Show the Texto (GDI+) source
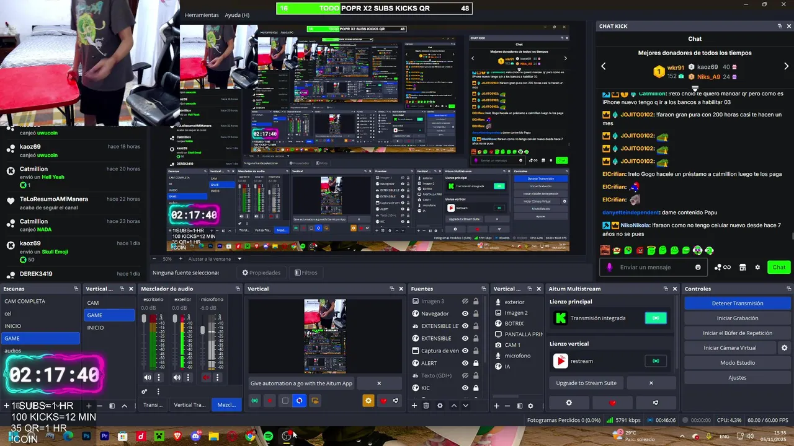Image resolution: width=794 pixels, height=446 pixels. 465,375
